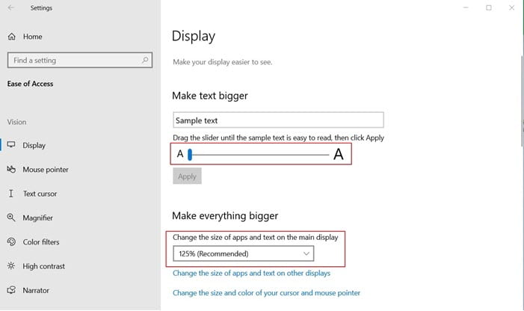Click the Apply button
The width and height of the screenshot is (524, 311).
187,176
